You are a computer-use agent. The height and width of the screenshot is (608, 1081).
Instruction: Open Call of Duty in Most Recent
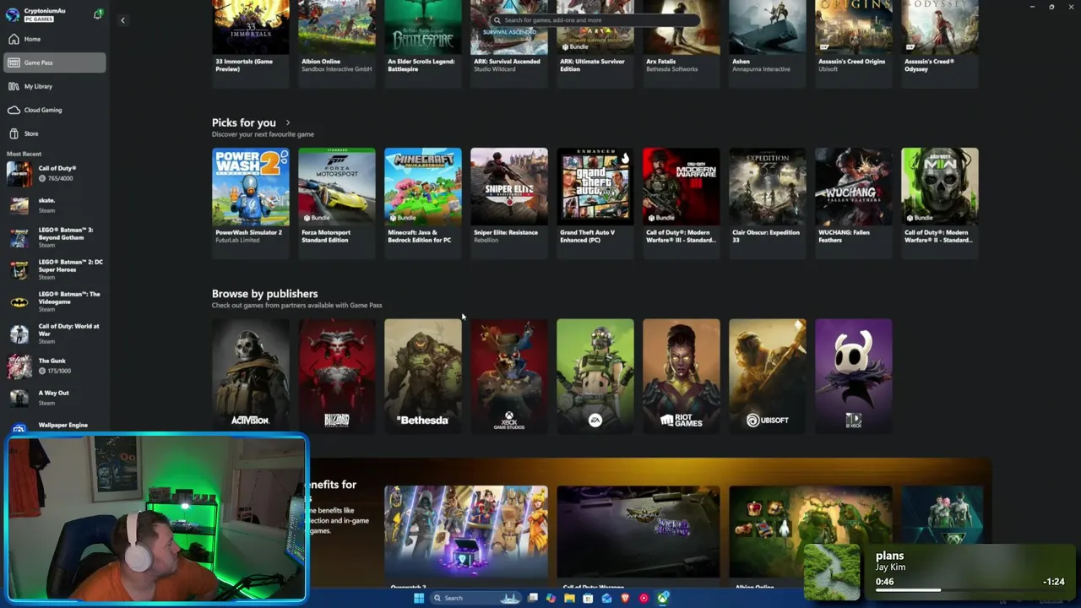coord(55,173)
